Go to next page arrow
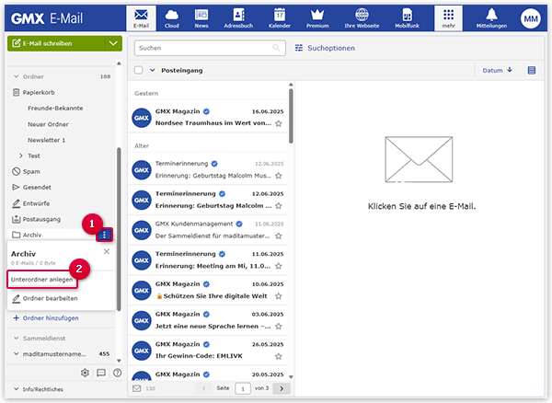The image size is (552, 403). (282, 388)
